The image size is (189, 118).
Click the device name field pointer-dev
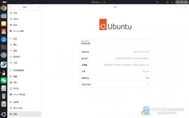pyautogui.click(x=115, y=43)
